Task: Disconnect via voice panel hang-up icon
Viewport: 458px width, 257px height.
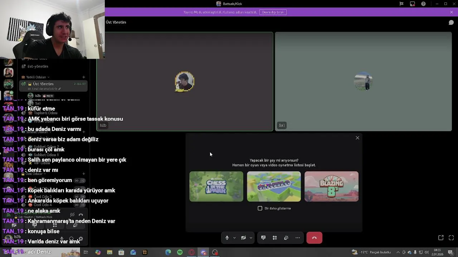Action: tap(81, 215)
